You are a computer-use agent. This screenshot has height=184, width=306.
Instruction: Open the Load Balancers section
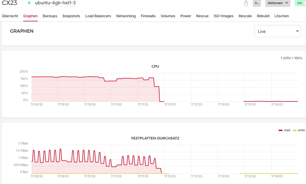pyautogui.click(x=98, y=16)
